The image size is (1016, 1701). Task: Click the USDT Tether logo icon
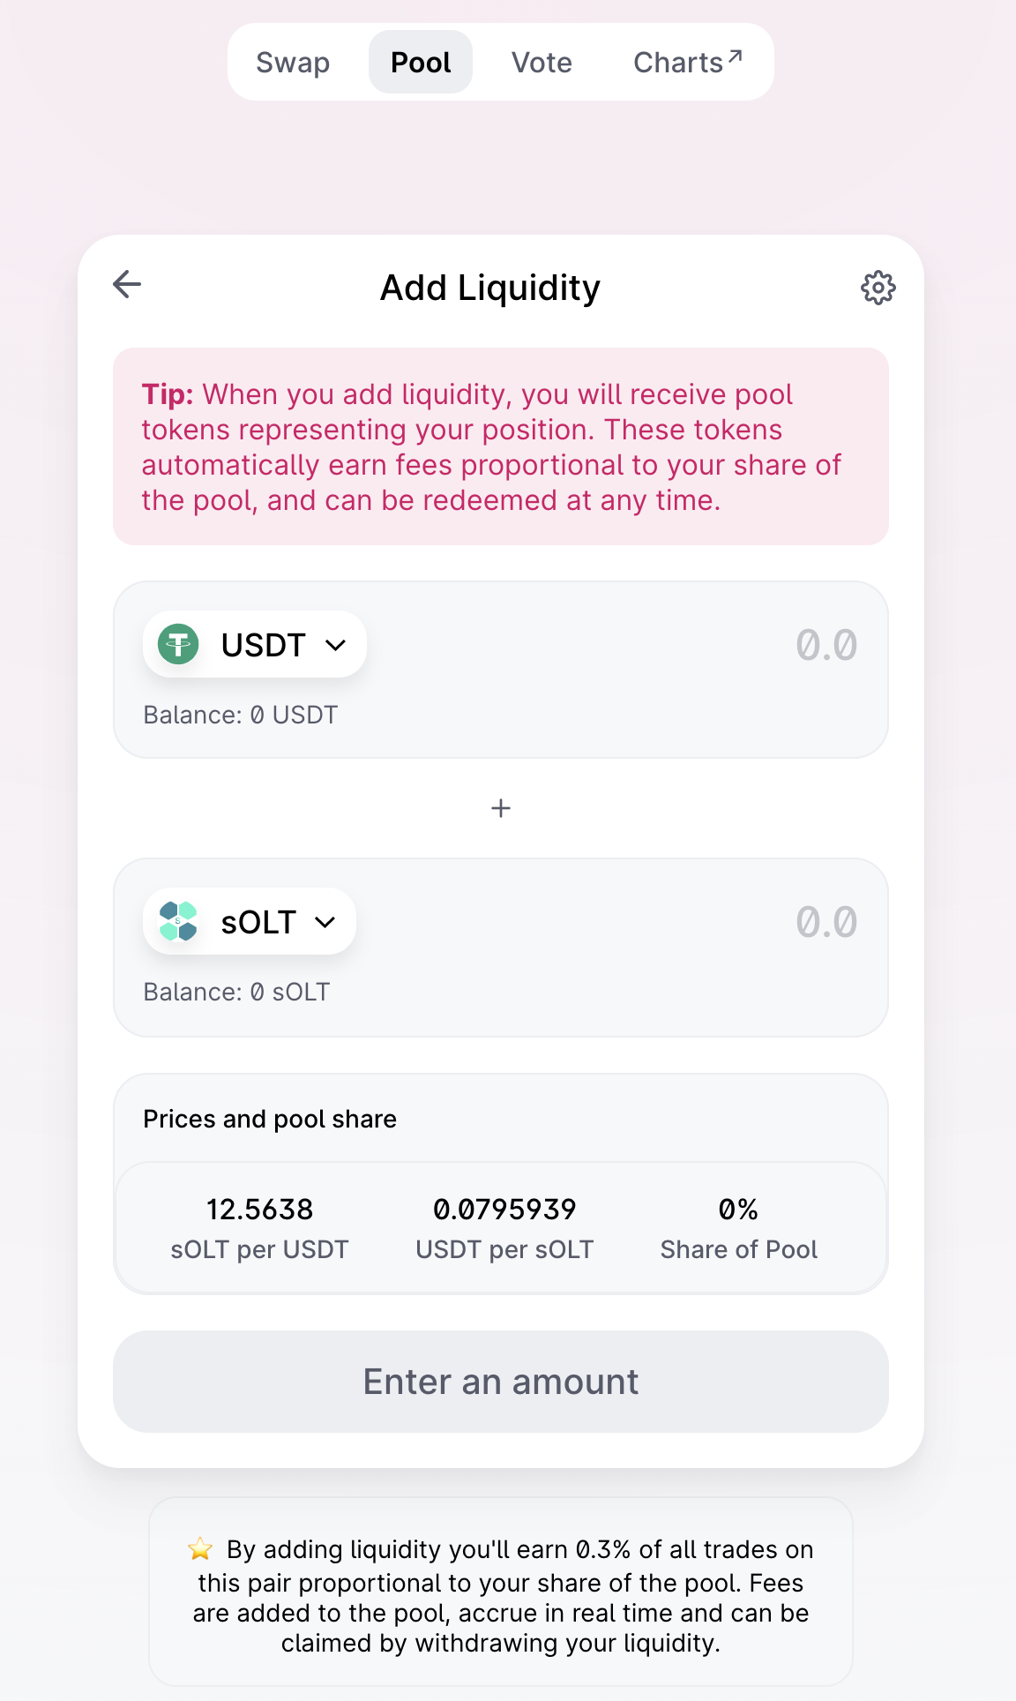(178, 645)
